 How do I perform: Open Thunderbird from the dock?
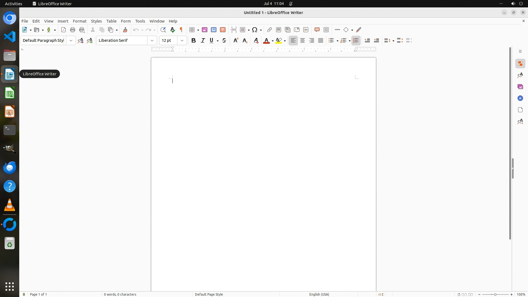[10, 167]
